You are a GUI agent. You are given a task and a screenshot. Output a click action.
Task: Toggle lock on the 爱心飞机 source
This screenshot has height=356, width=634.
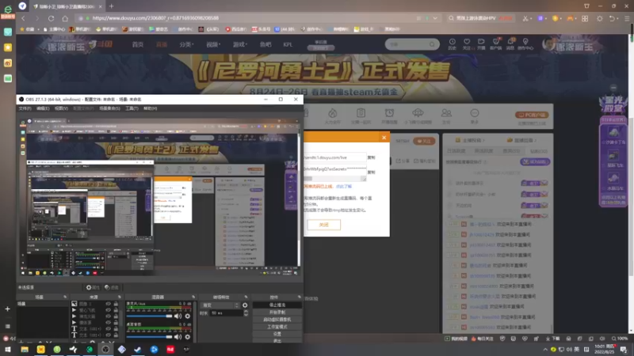point(116,310)
